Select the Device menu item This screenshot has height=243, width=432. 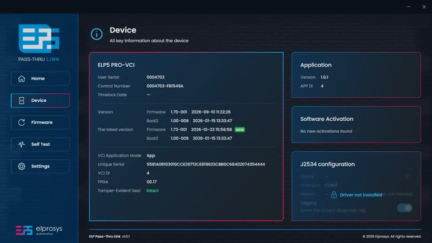point(40,101)
